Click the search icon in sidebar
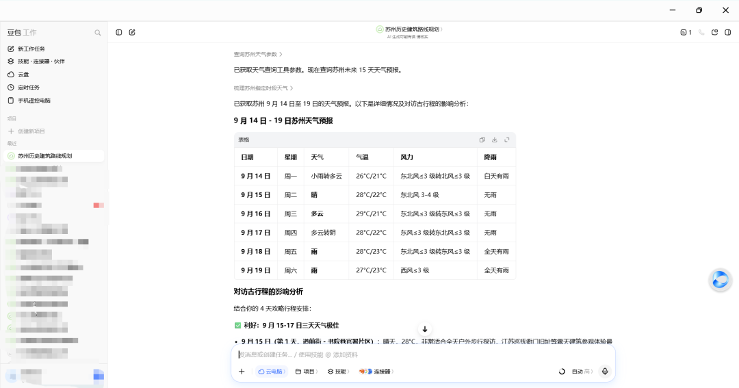739x388 pixels. 98,33
